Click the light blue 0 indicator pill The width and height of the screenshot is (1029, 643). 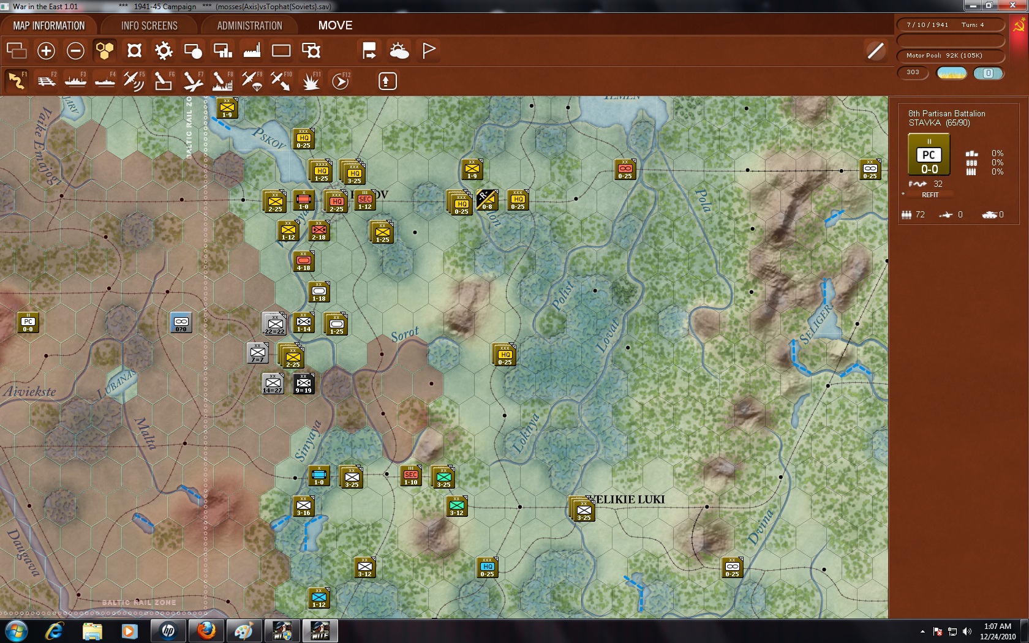[989, 73]
